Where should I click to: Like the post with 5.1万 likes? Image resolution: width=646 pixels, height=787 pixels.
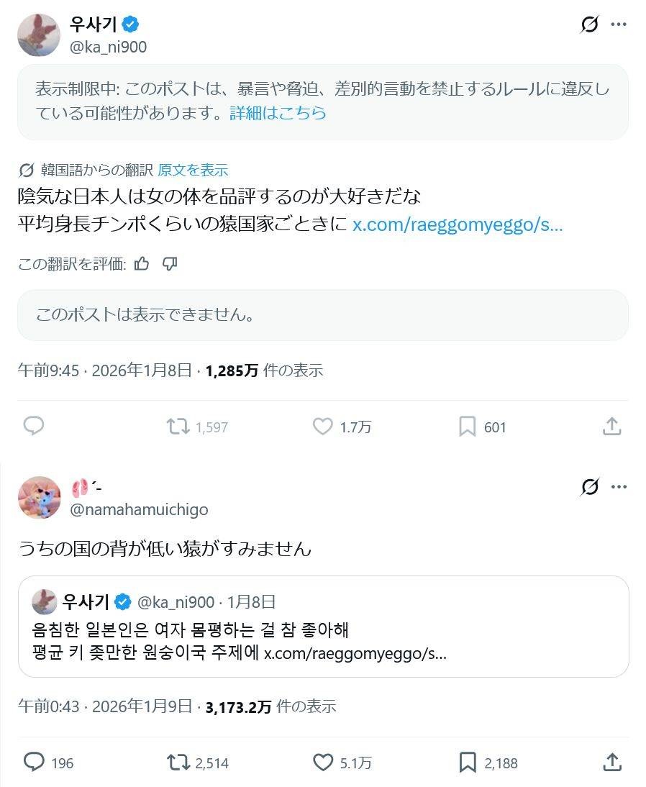pyautogui.click(x=322, y=762)
